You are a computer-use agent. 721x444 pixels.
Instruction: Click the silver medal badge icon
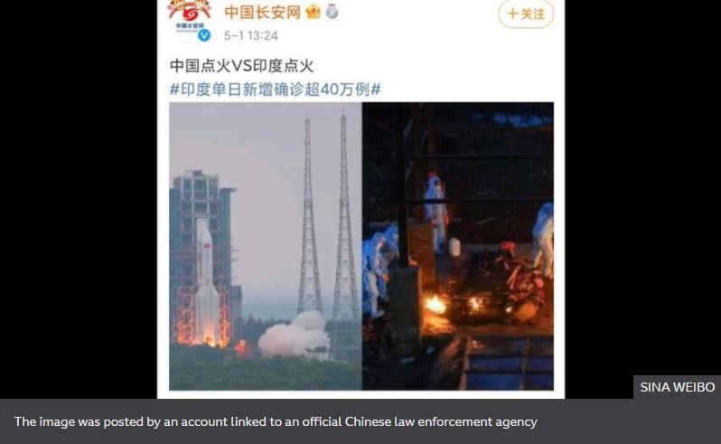click(x=332, y=11)
